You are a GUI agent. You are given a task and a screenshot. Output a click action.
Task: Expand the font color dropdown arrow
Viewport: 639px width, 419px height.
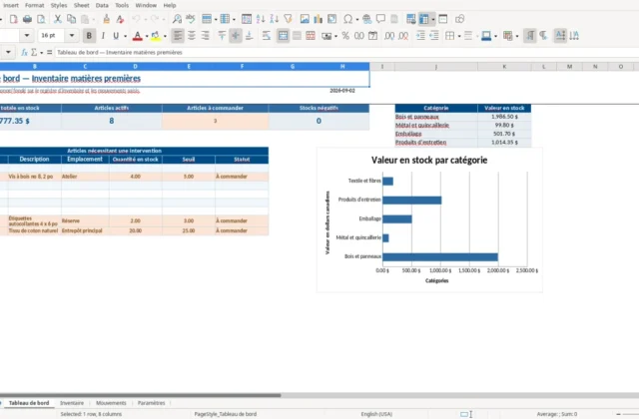(x=147, y=36)
